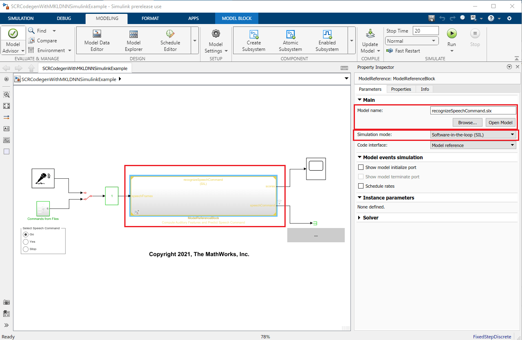Click the Stop Time input field

[x=425, y=31]
